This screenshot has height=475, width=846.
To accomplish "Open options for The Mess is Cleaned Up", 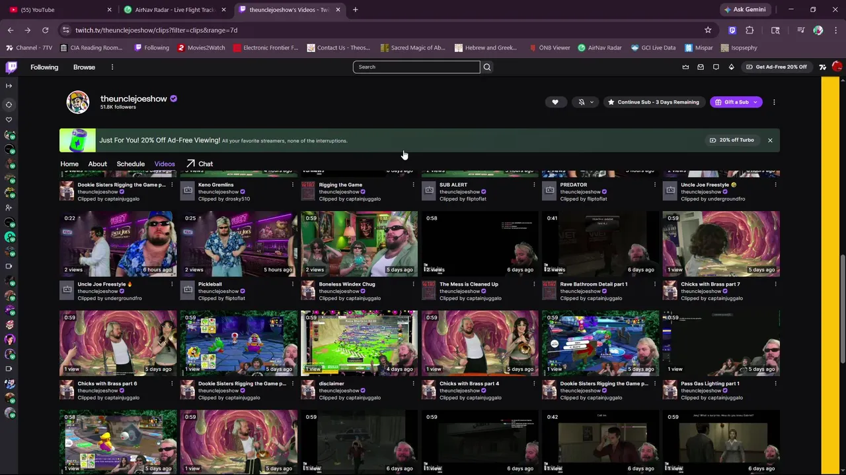I will [534, 284].
